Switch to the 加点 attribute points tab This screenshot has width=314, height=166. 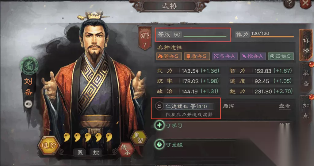(306, 110)
